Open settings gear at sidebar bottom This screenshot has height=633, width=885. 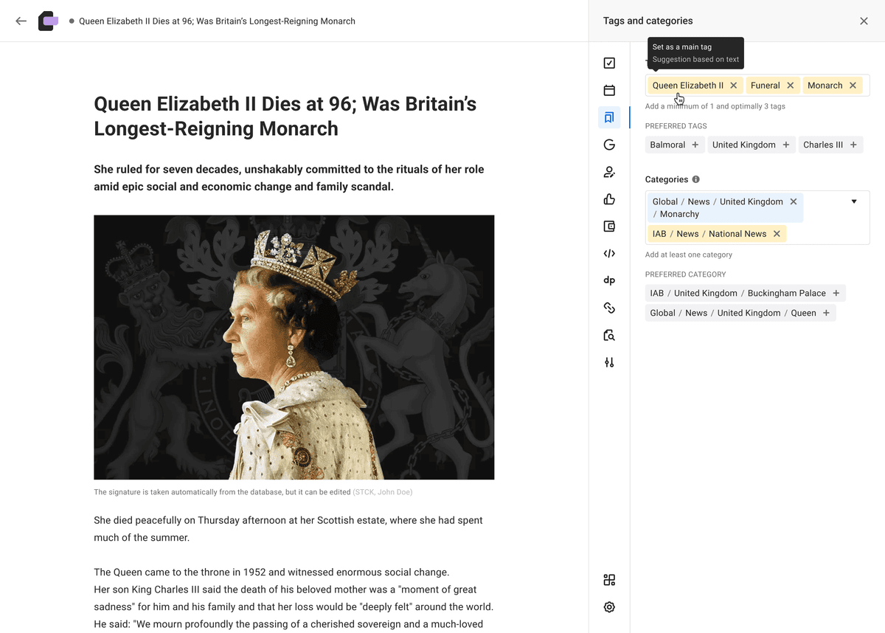pyautogui.click(x=609, y=607)
